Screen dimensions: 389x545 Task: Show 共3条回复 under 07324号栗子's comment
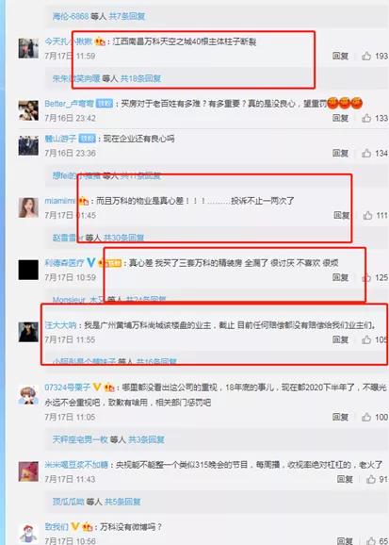(146, 439)
